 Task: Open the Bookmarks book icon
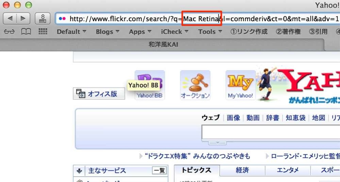pyautogui.click(x=26, y=32)
